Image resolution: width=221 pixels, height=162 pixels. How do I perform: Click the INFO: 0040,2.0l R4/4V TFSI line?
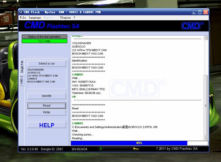88,89
